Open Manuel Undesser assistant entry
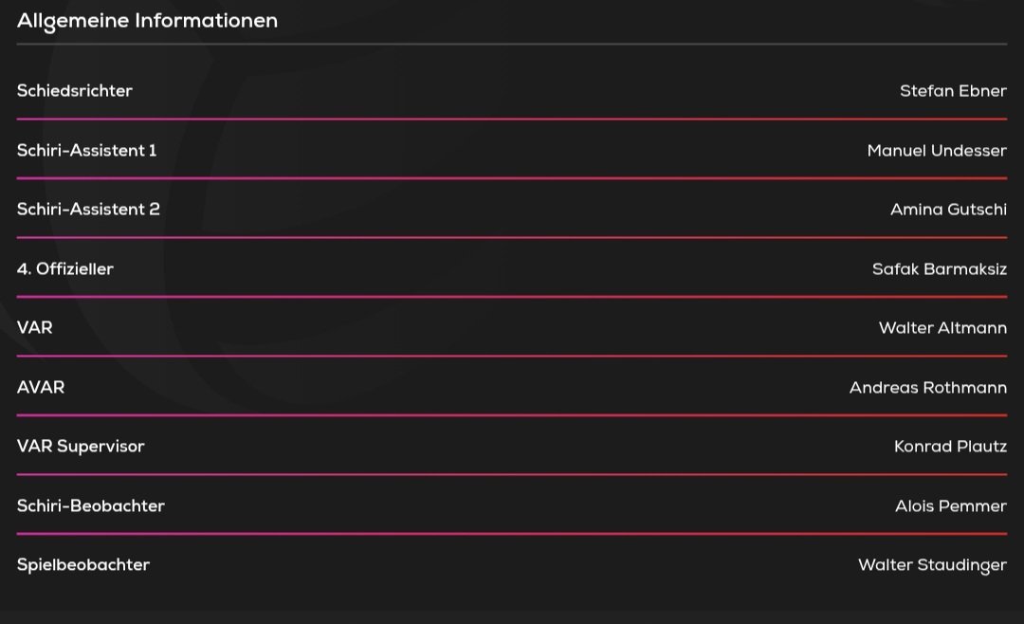 [x=937, y=150]
